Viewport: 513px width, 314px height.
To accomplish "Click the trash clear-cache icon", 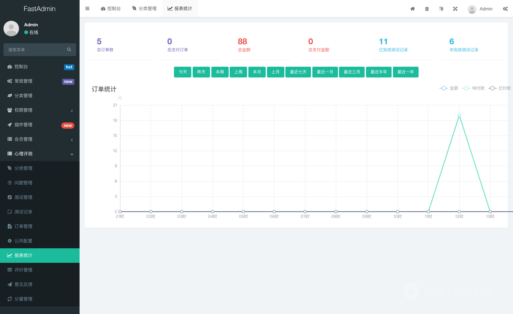I will point(427,9).
